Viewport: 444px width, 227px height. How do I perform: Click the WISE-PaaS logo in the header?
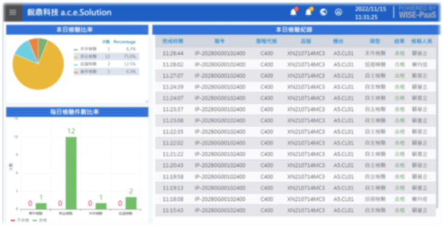417,12
